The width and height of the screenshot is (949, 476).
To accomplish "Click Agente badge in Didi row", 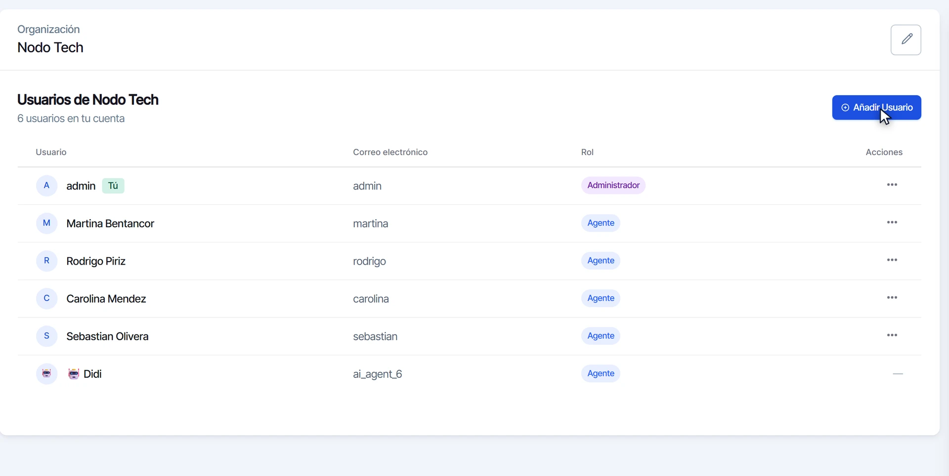I will tap(601, 374).
